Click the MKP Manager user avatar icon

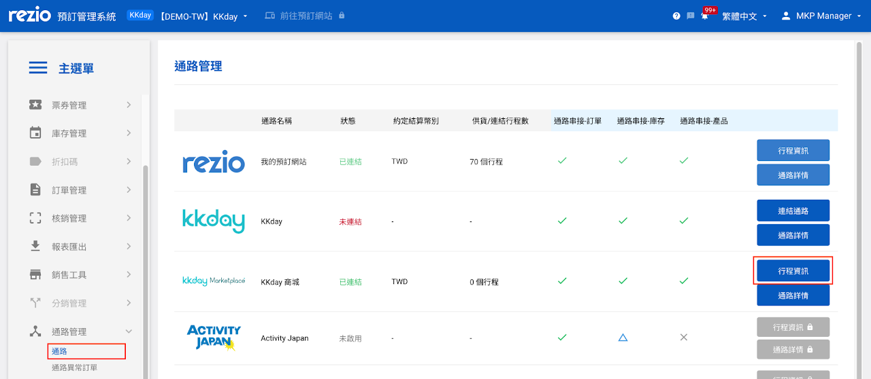[786, 16]
